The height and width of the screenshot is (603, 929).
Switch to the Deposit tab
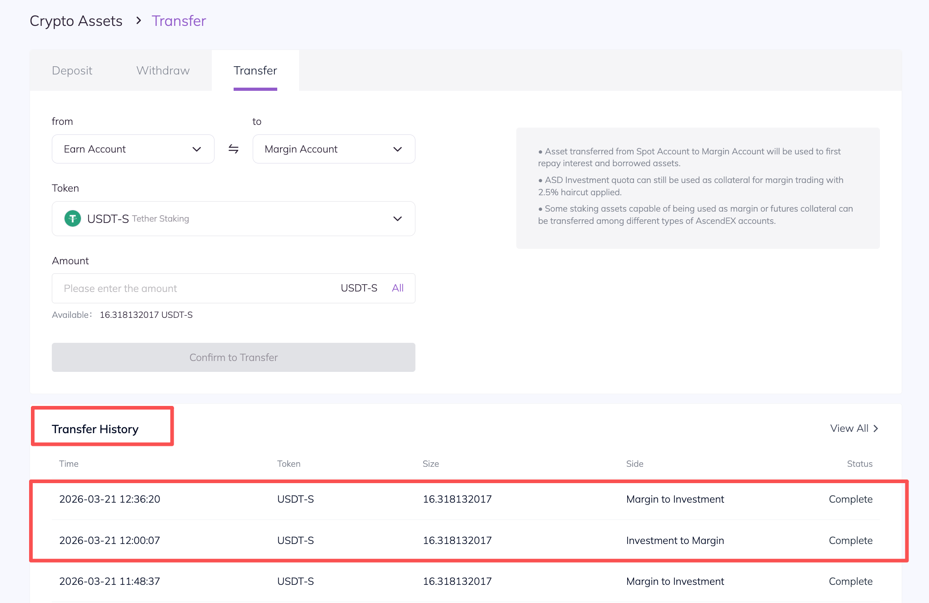pyautogui.click(x=72, y=71)
